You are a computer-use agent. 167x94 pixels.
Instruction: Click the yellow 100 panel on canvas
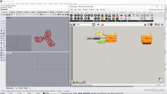pos(99,34)
